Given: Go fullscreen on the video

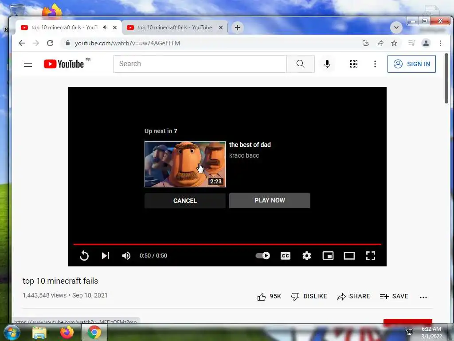Looking at the screenshot, I should pyautogui.click(x=371, y=255).
